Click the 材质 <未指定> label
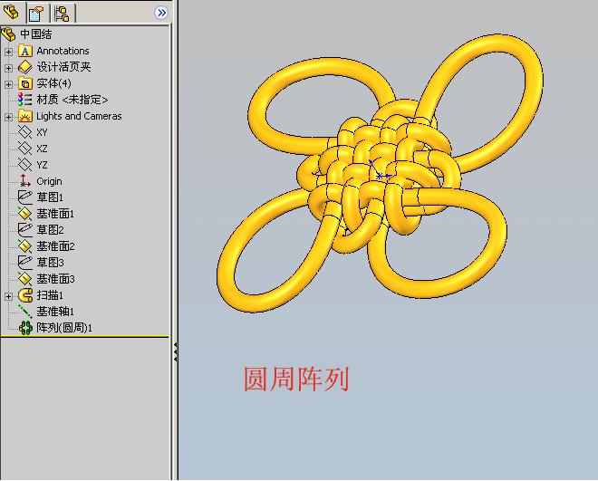This screenshot has width=598, height=481. [x=72, y=100]
